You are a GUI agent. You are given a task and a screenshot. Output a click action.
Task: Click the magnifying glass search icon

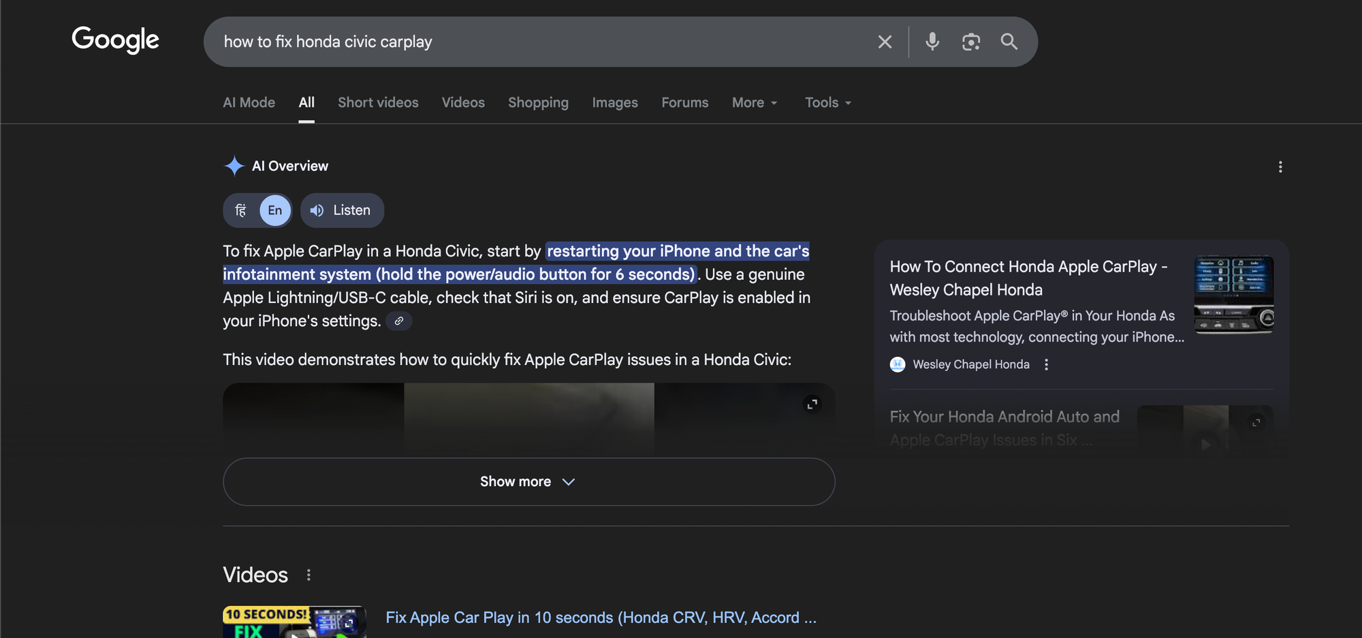(x=1009, y=42)
